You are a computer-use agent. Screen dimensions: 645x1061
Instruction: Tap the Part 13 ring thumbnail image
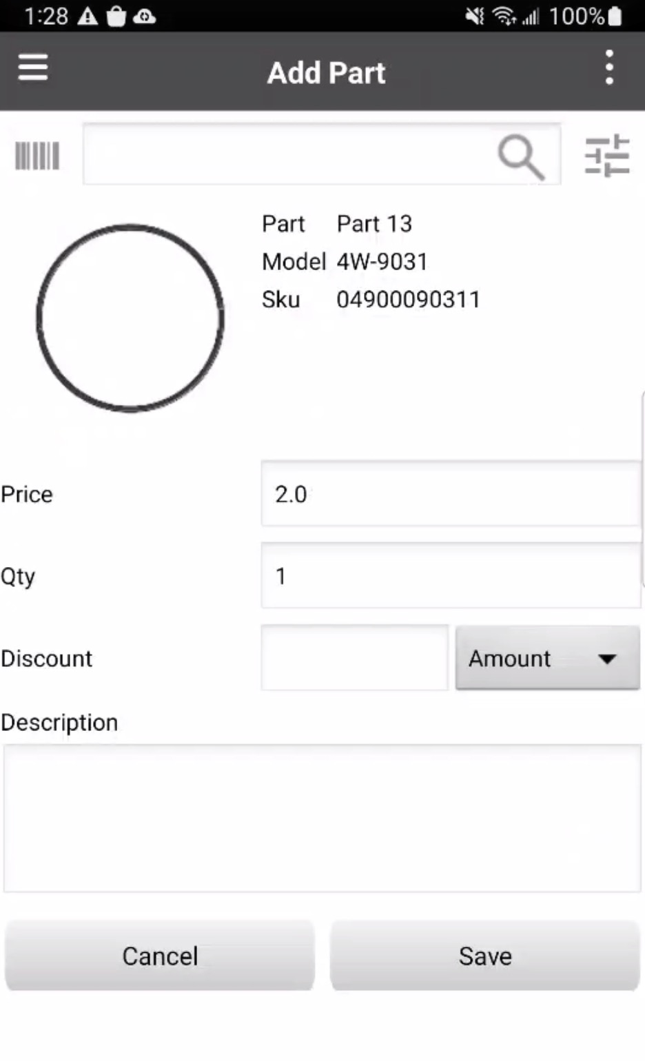tap(130, 318)
